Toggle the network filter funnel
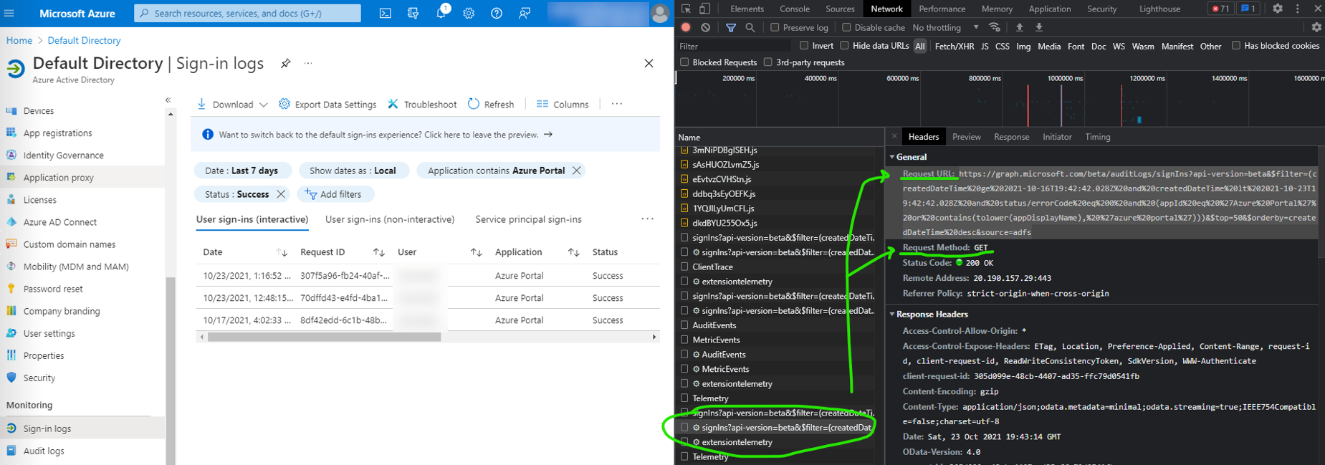This screenshot has height=465, width=1325. (x=731, y=27)
